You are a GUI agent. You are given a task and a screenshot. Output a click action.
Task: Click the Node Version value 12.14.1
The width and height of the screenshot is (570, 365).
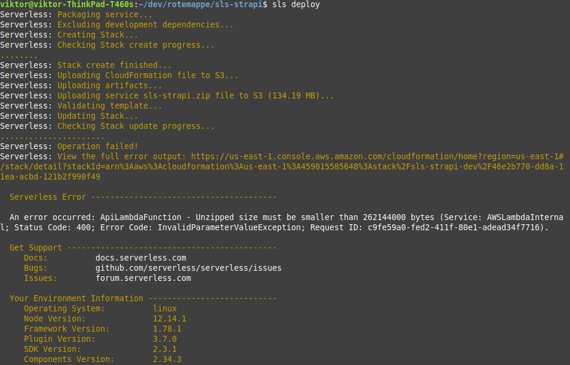click(170, 318)
